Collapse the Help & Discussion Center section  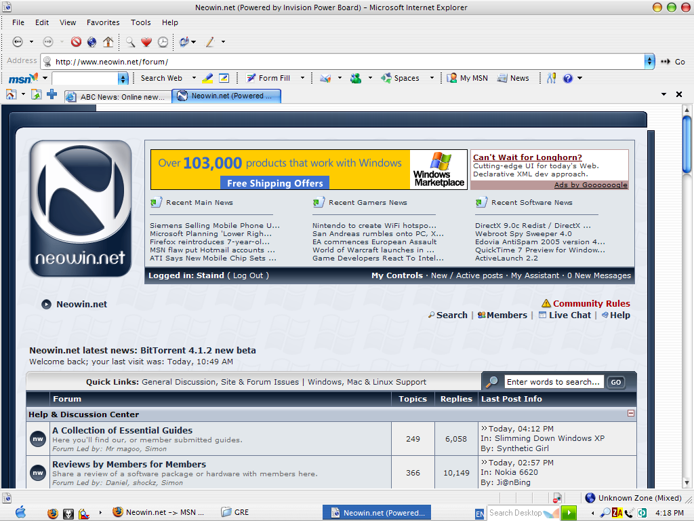pyautogui.click(x=630, y=414)
